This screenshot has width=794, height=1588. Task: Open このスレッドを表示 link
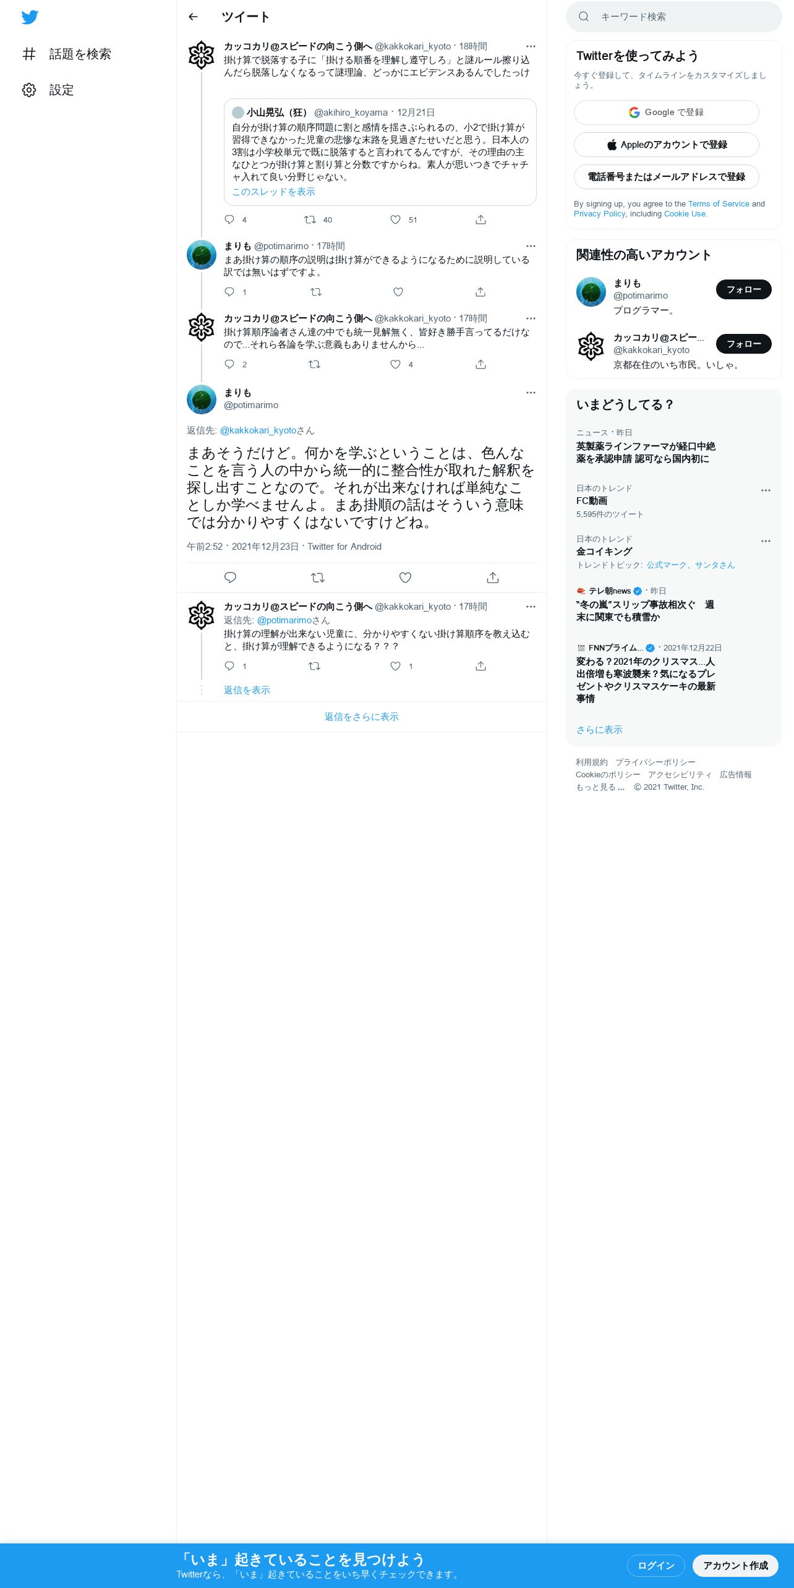(273, 192)
